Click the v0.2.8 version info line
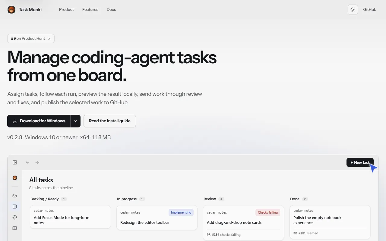386x241 pixels. [x=59, y=137]
